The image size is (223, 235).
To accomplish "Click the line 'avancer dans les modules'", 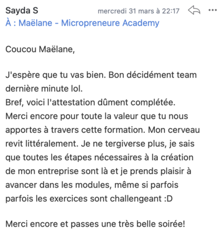I will [x=92, y=185].
